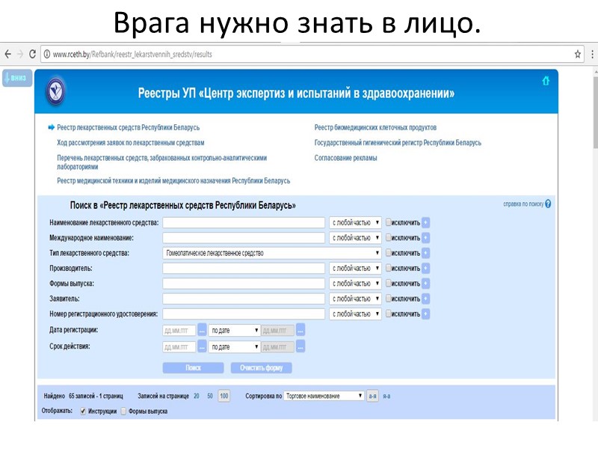Image resolution: width=598 pixels, height=449 pixels.
Task: Open Государственный гигиенический регистр link
Action: click(398, 143)
